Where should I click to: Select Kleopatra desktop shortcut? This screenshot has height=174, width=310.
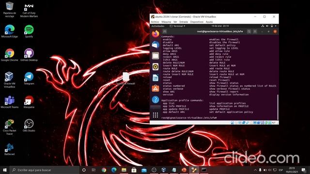tap(29, 102)
